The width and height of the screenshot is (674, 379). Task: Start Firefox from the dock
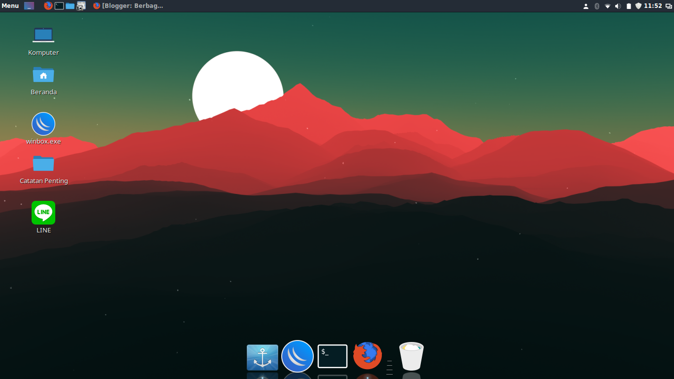[x=367, y=356]
